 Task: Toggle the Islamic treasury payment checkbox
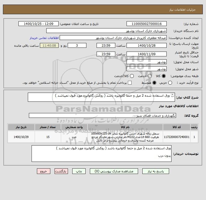tap(130, 83)
